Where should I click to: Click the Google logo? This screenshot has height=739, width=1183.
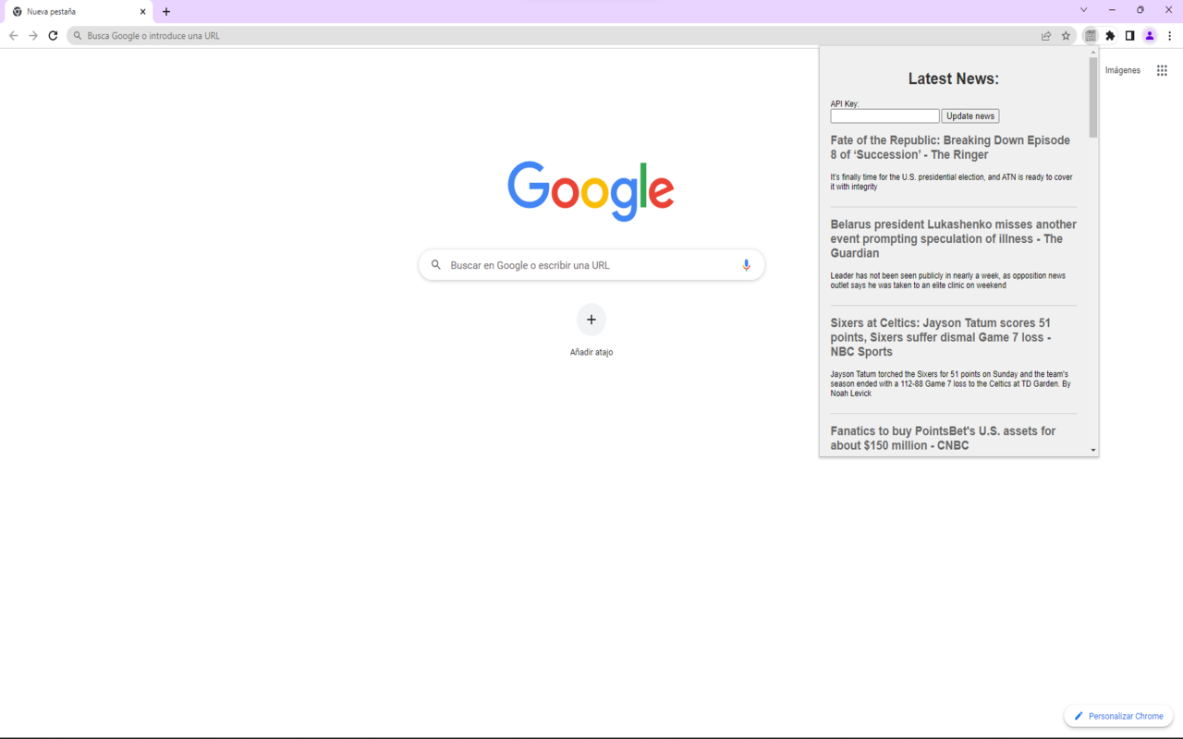click(x=591, y=191)
